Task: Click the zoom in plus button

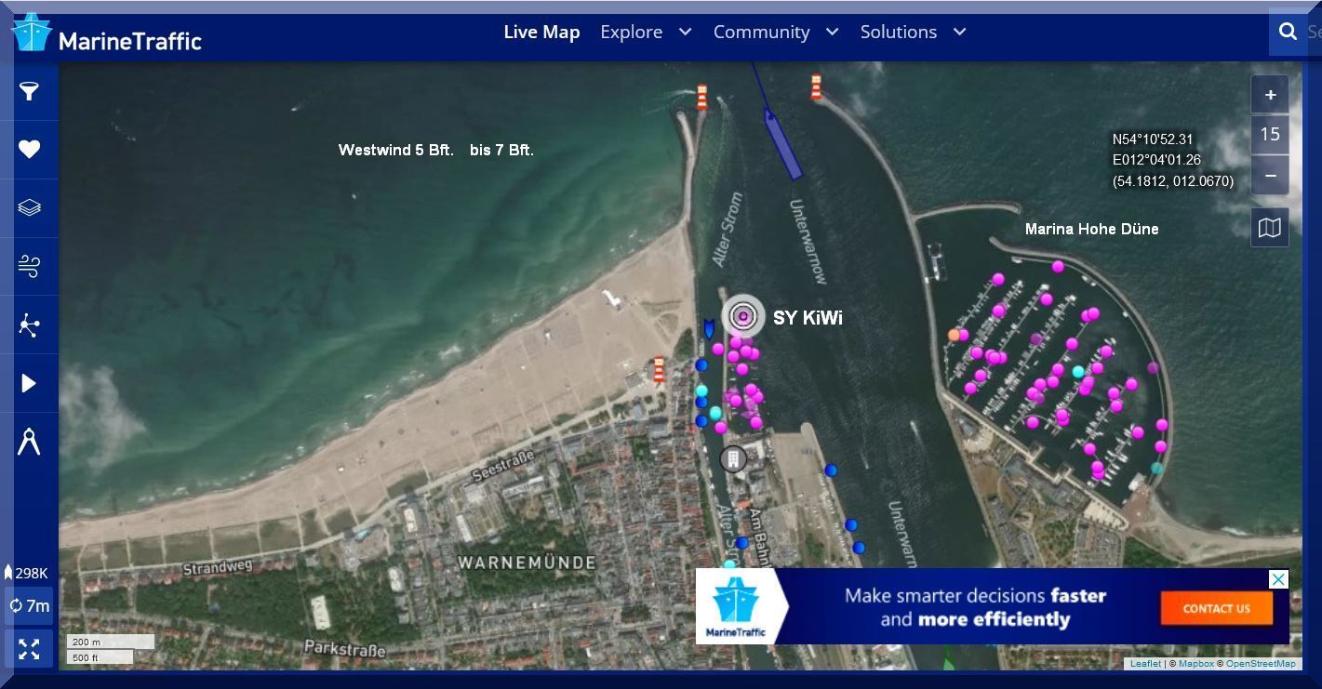Action: 1270,95
